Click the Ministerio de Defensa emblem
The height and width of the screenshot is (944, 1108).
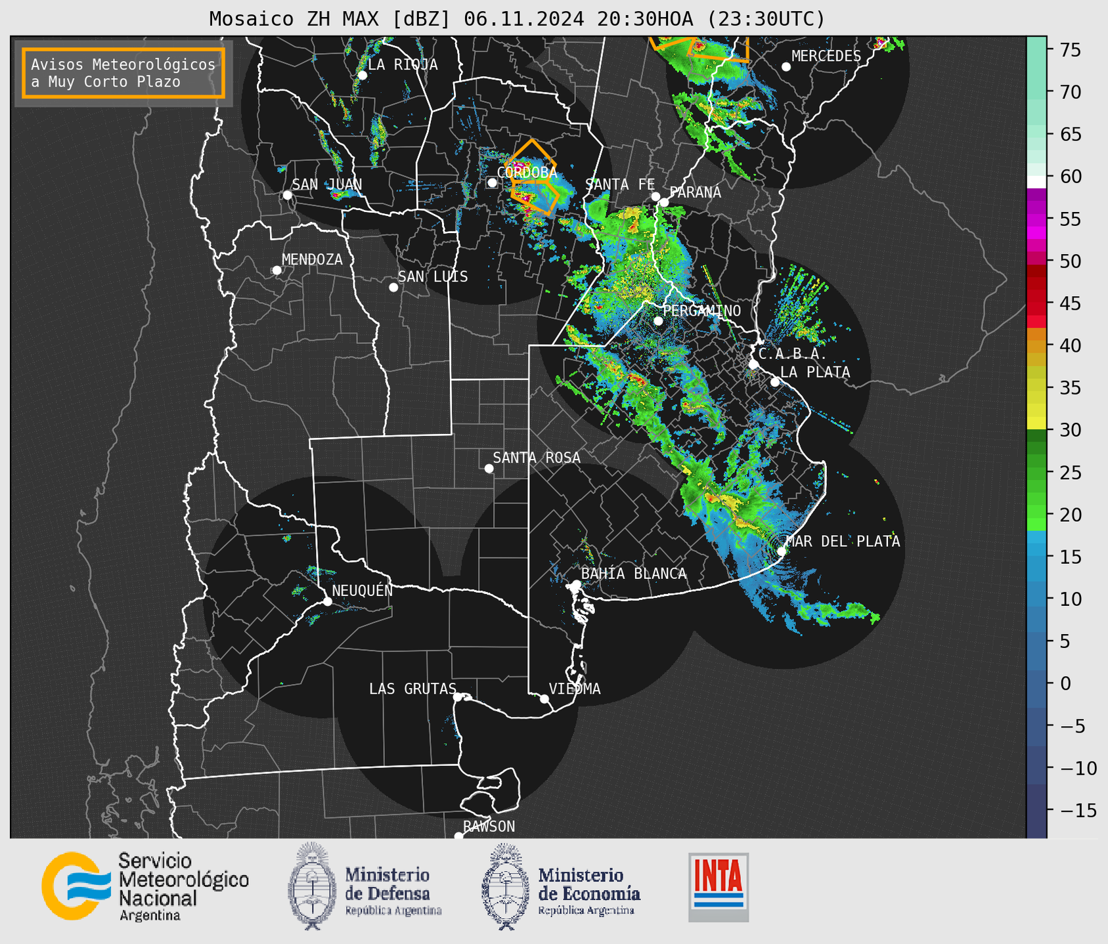point(311,886)
